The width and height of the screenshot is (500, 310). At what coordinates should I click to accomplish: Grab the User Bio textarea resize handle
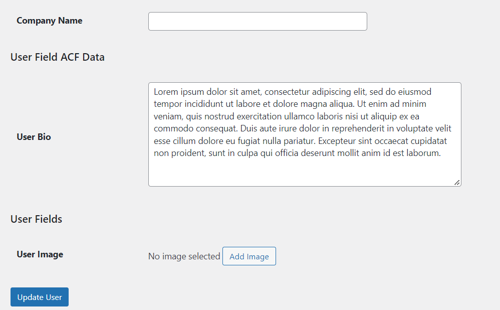click(x=457, y=183)
